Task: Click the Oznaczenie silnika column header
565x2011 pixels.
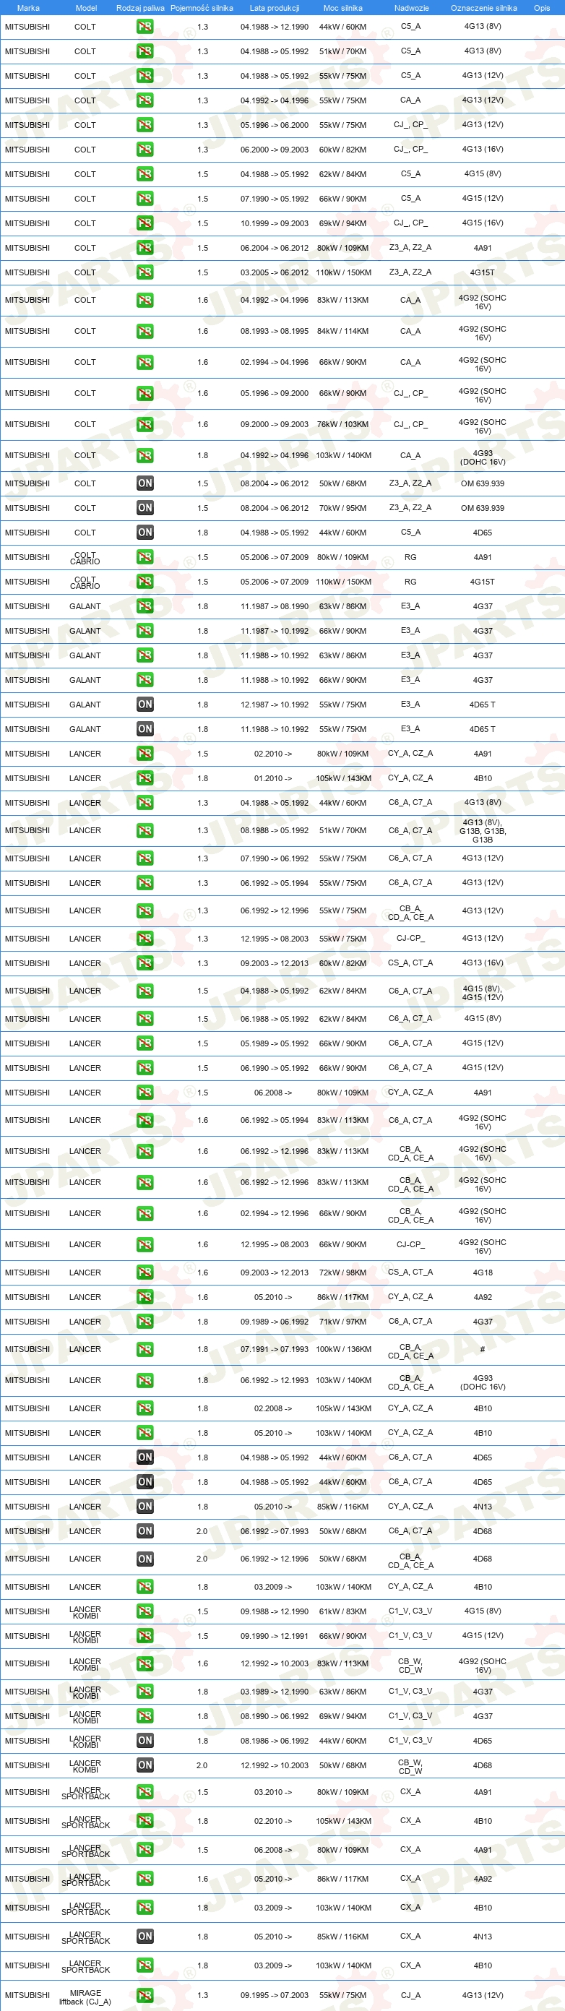Action: coord(483,8)
